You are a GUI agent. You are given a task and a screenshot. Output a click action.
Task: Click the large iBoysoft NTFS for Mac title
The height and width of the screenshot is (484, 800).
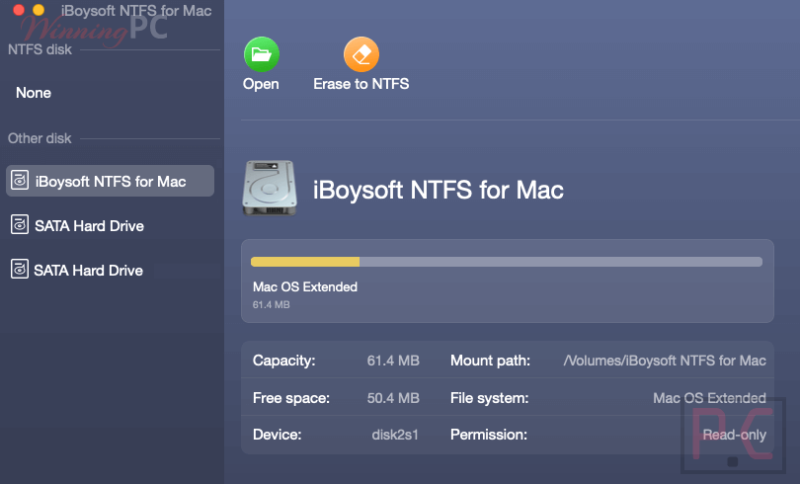click(439, 190)
